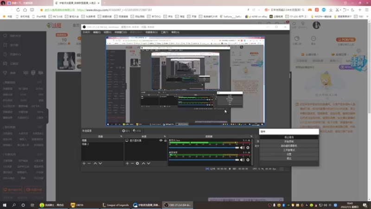Pop out the Audio Mixer dock icon
371x209 pixels.
click(251, 137)
